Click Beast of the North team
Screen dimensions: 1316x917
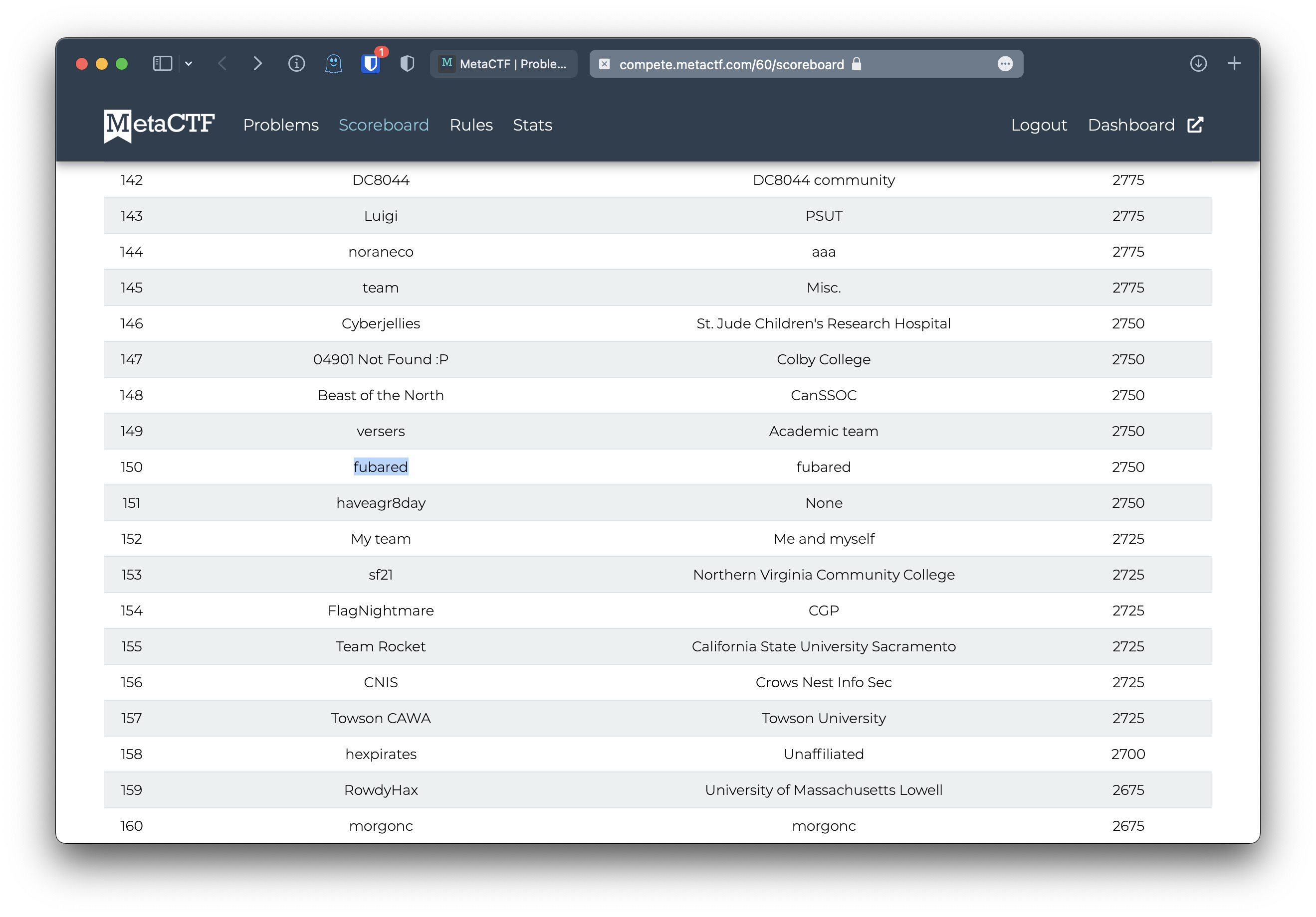[381, 395]
